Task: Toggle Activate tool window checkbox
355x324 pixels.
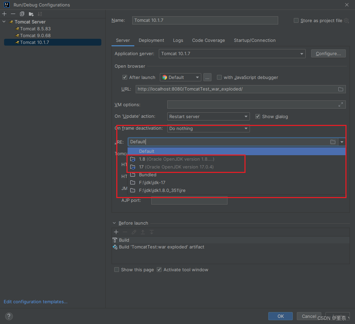Action: click(159, 270)
